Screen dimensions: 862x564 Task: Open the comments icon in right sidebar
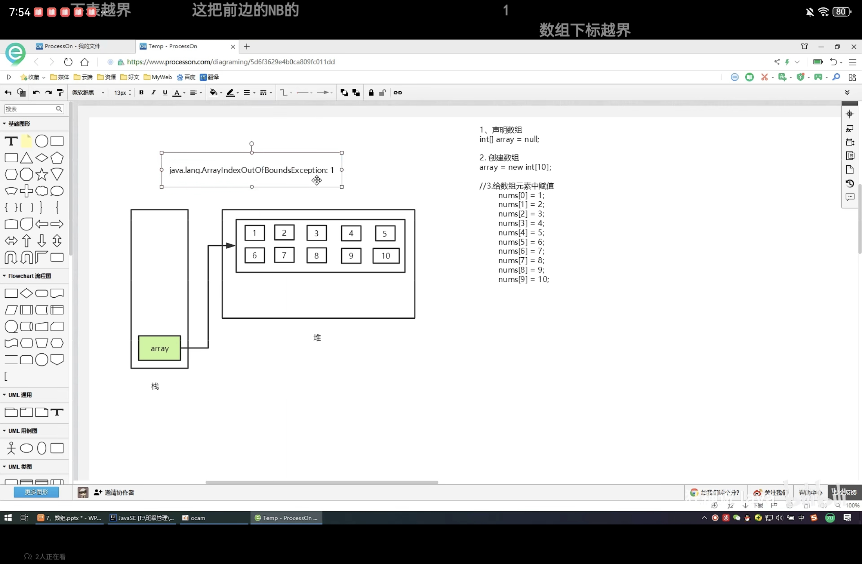click(849, 197)
